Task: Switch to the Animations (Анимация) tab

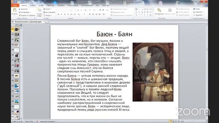Action: 61,5
